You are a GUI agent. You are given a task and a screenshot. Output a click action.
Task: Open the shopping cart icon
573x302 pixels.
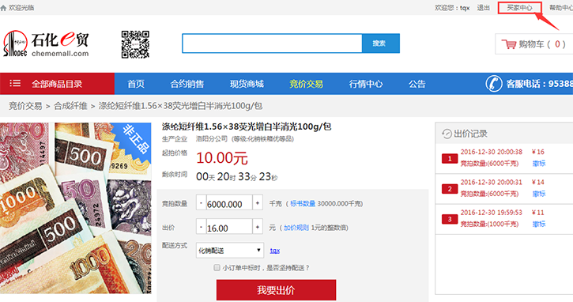509,44
